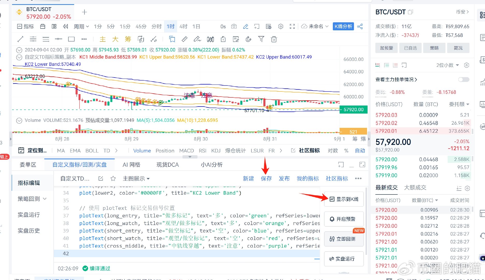Viewport: 485px width, 280px height.
Task: Open the 现货DCA tab
Action: (167, 165)
